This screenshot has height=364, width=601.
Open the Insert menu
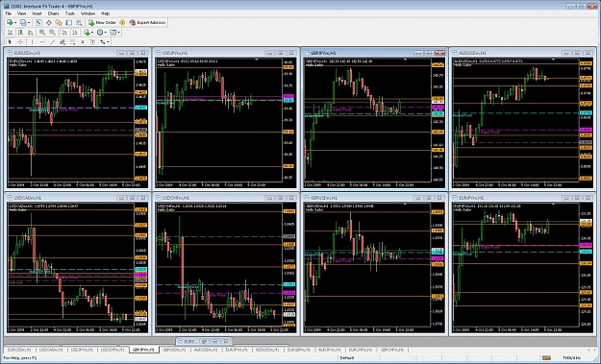coord(37,13)
